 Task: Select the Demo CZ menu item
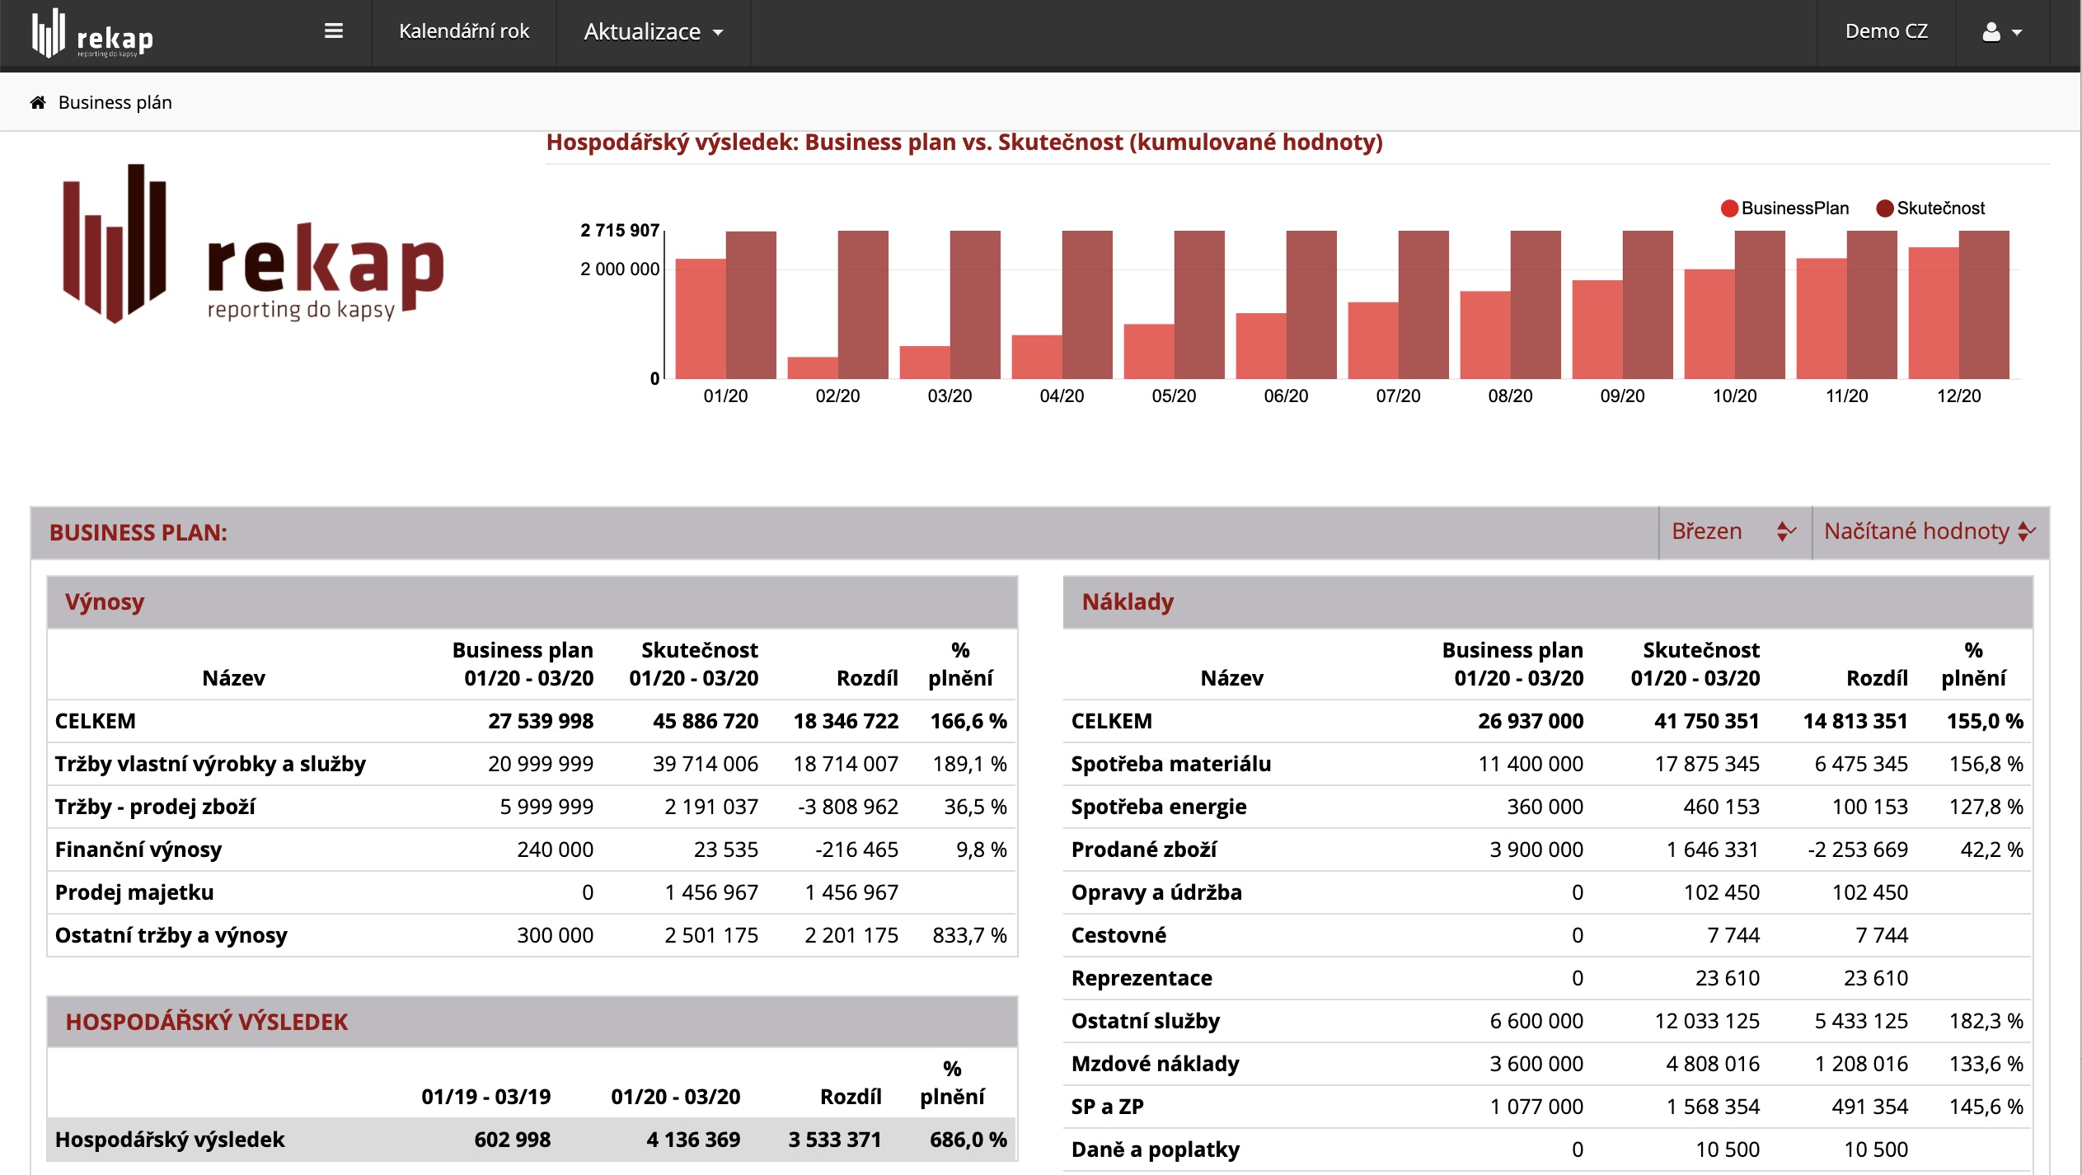pos(1886,31)
